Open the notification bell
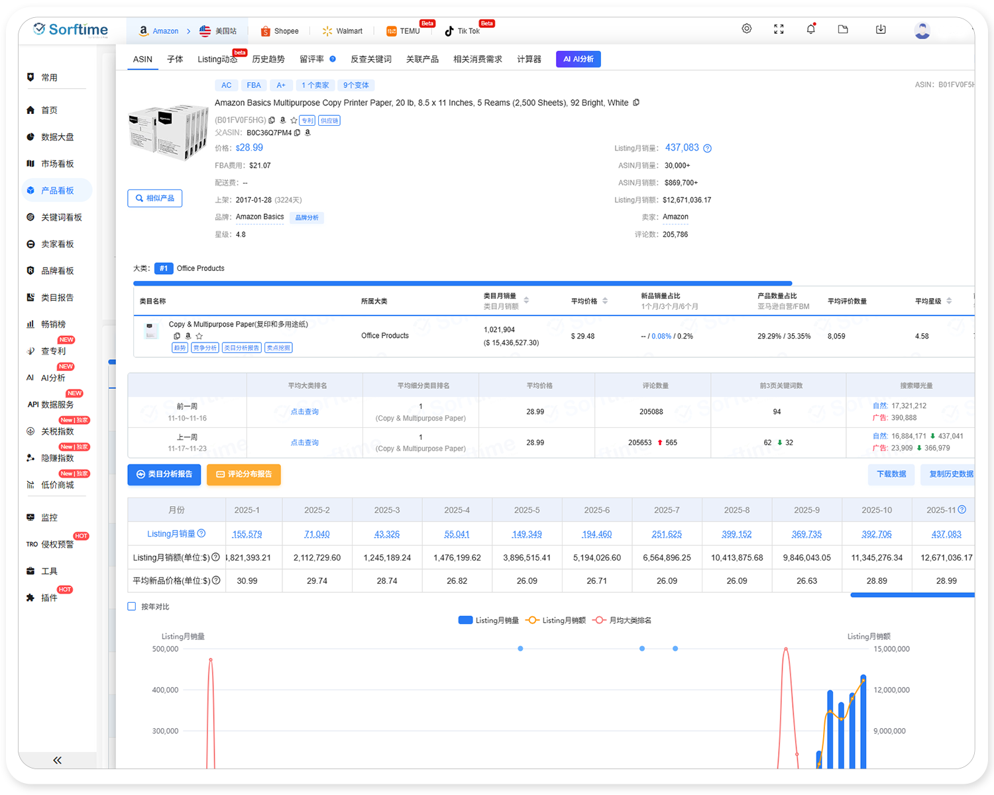The height and width of the screenshot is (795, 994). pos(810,29)
